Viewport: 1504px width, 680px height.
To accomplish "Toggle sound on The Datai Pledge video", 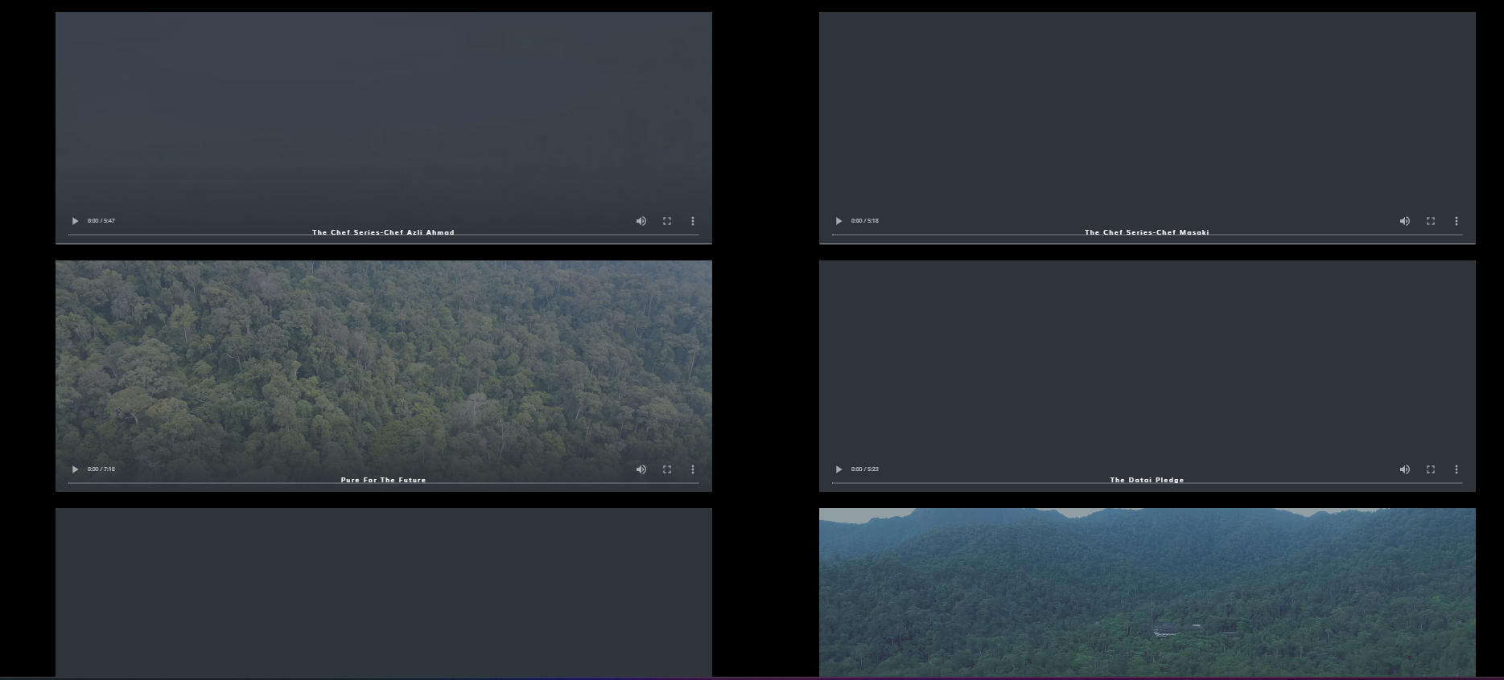I will (x=1405, y=469).
